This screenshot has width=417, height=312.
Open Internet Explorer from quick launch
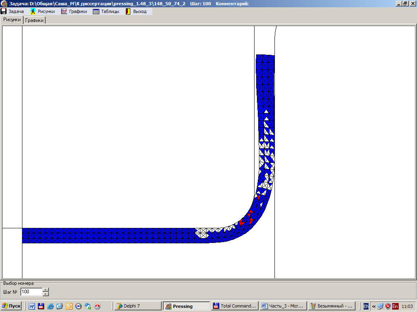coord(50,306)
